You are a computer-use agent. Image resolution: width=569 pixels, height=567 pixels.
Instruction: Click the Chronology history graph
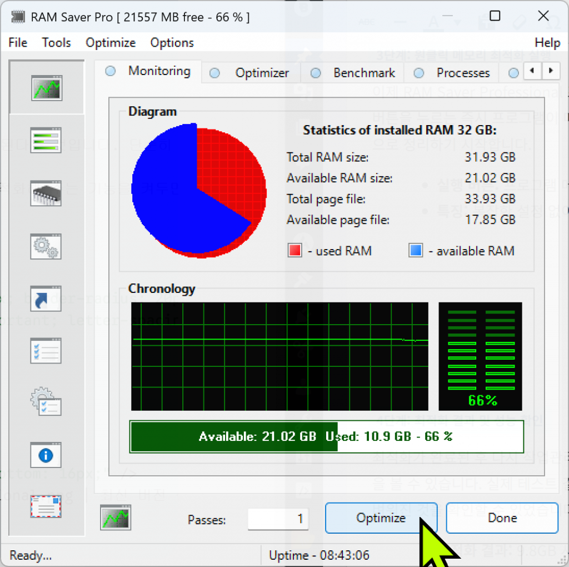(279, 356)
